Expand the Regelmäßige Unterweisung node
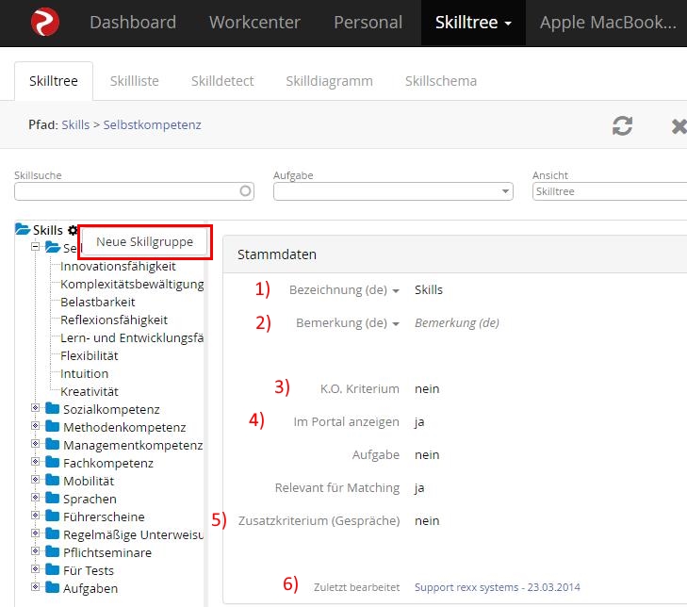Screen dimensions: 687x607 coord(36,533)
